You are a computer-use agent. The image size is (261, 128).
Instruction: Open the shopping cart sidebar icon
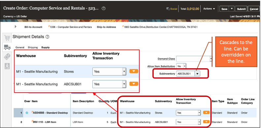coord(7,38)
